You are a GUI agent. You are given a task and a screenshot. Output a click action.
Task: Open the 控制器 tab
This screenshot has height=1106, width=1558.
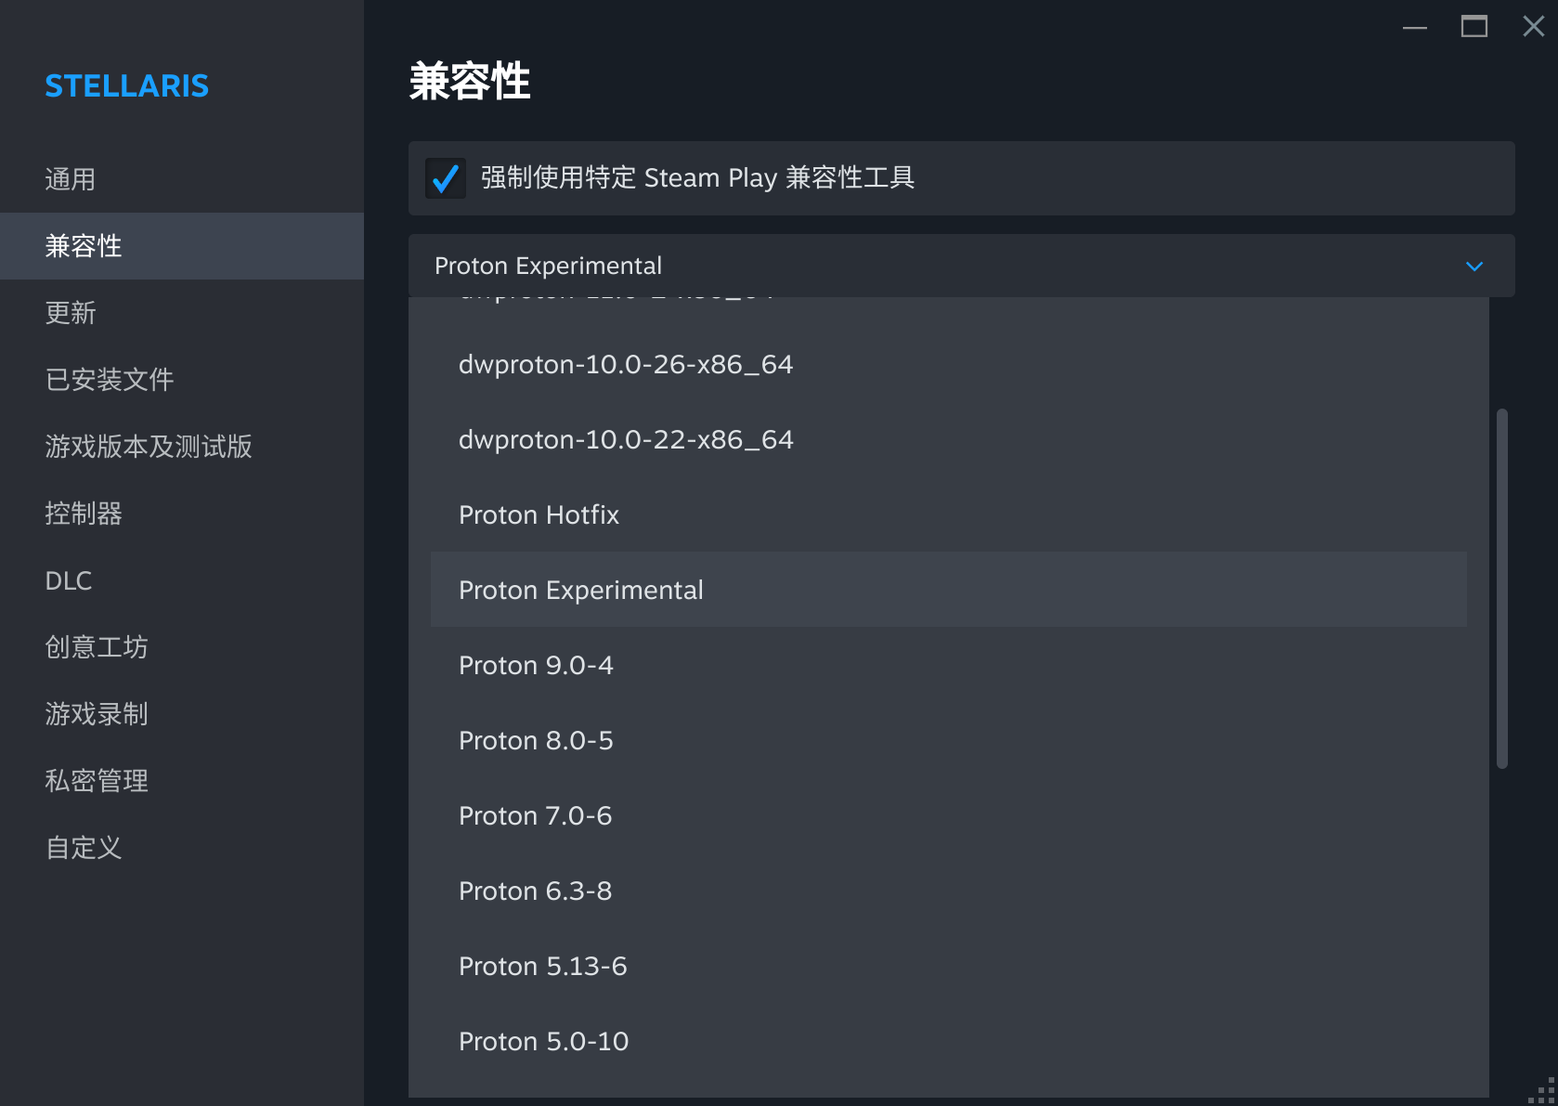pyautogui.click(x=182, y=514)
